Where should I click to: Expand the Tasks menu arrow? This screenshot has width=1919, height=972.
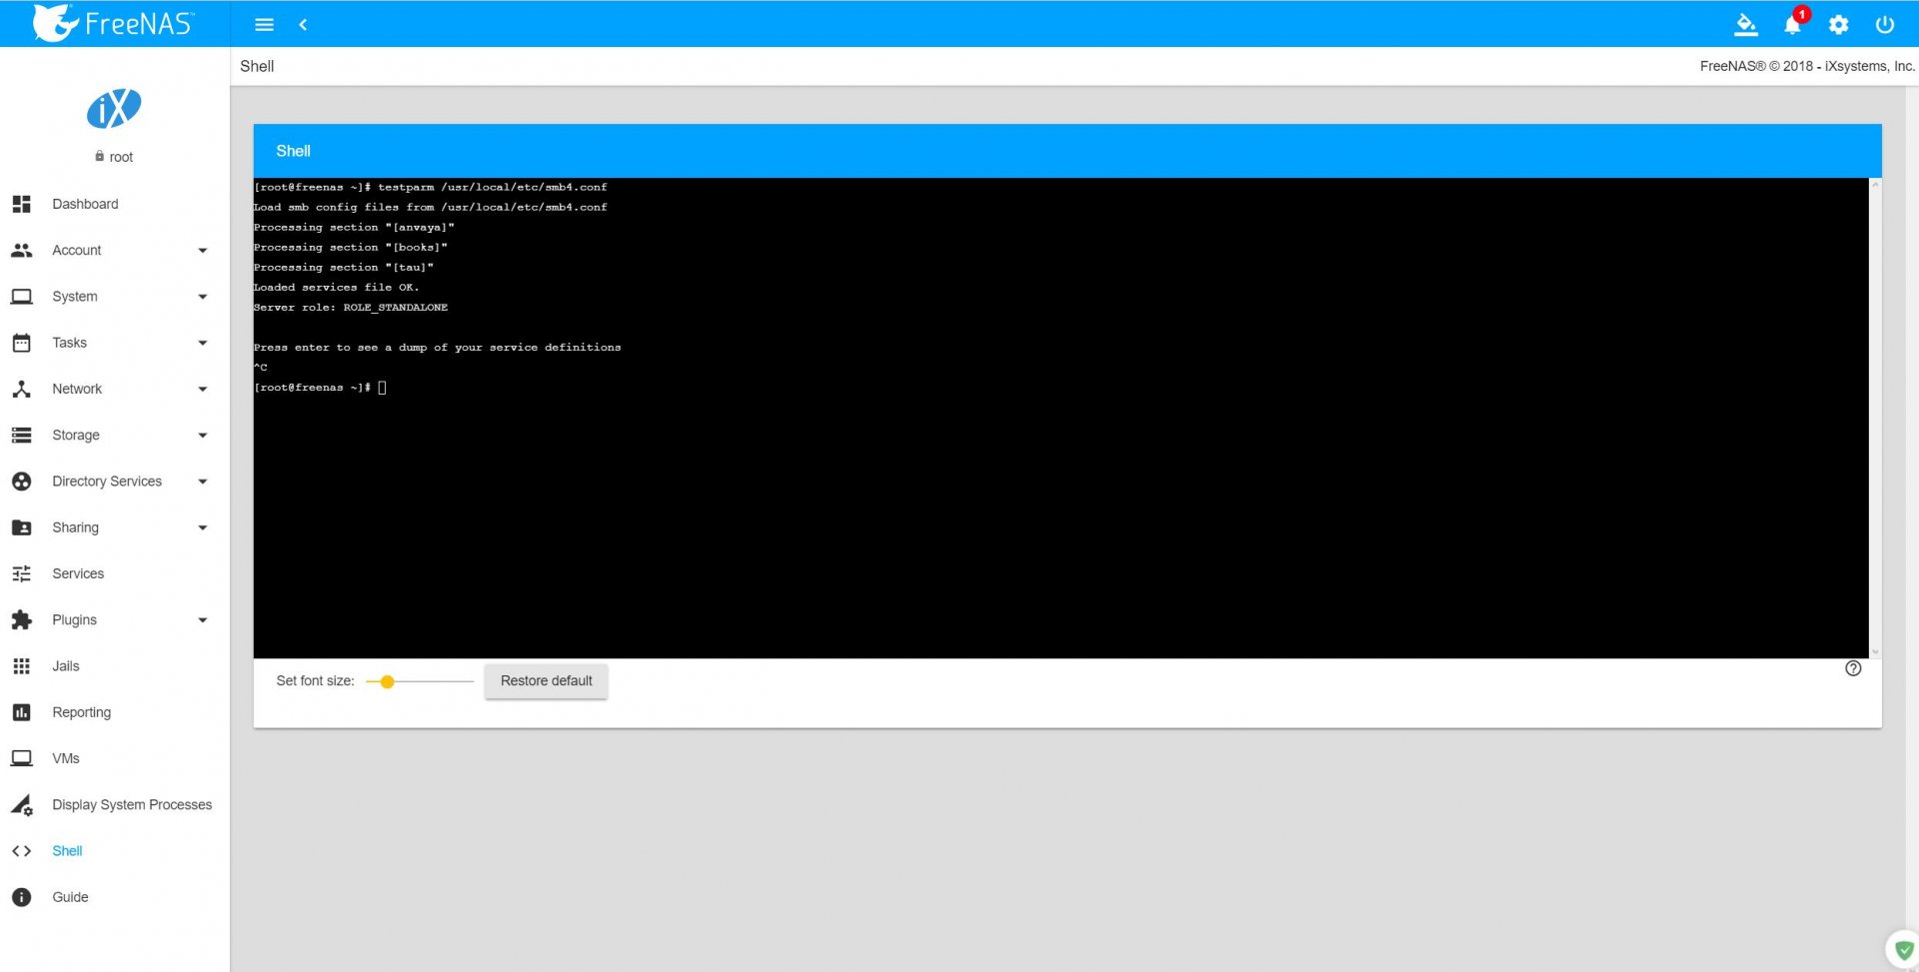(203, 343)
